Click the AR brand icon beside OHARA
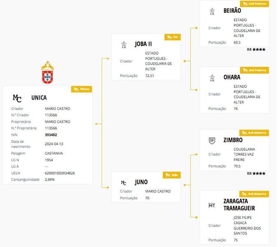 coord(212,77)
